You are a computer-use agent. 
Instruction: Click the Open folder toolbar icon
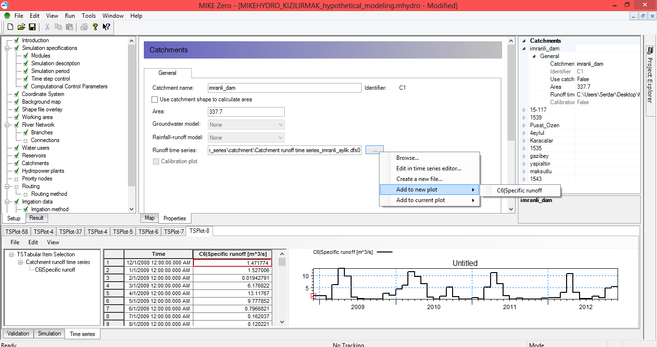(x=21, y=27)
